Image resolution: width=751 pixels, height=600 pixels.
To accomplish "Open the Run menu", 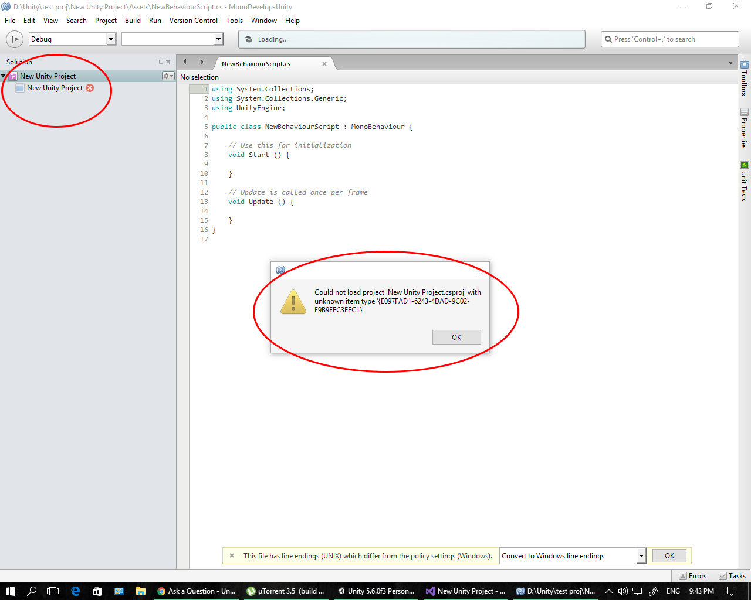I will click(x=155, y=21).
